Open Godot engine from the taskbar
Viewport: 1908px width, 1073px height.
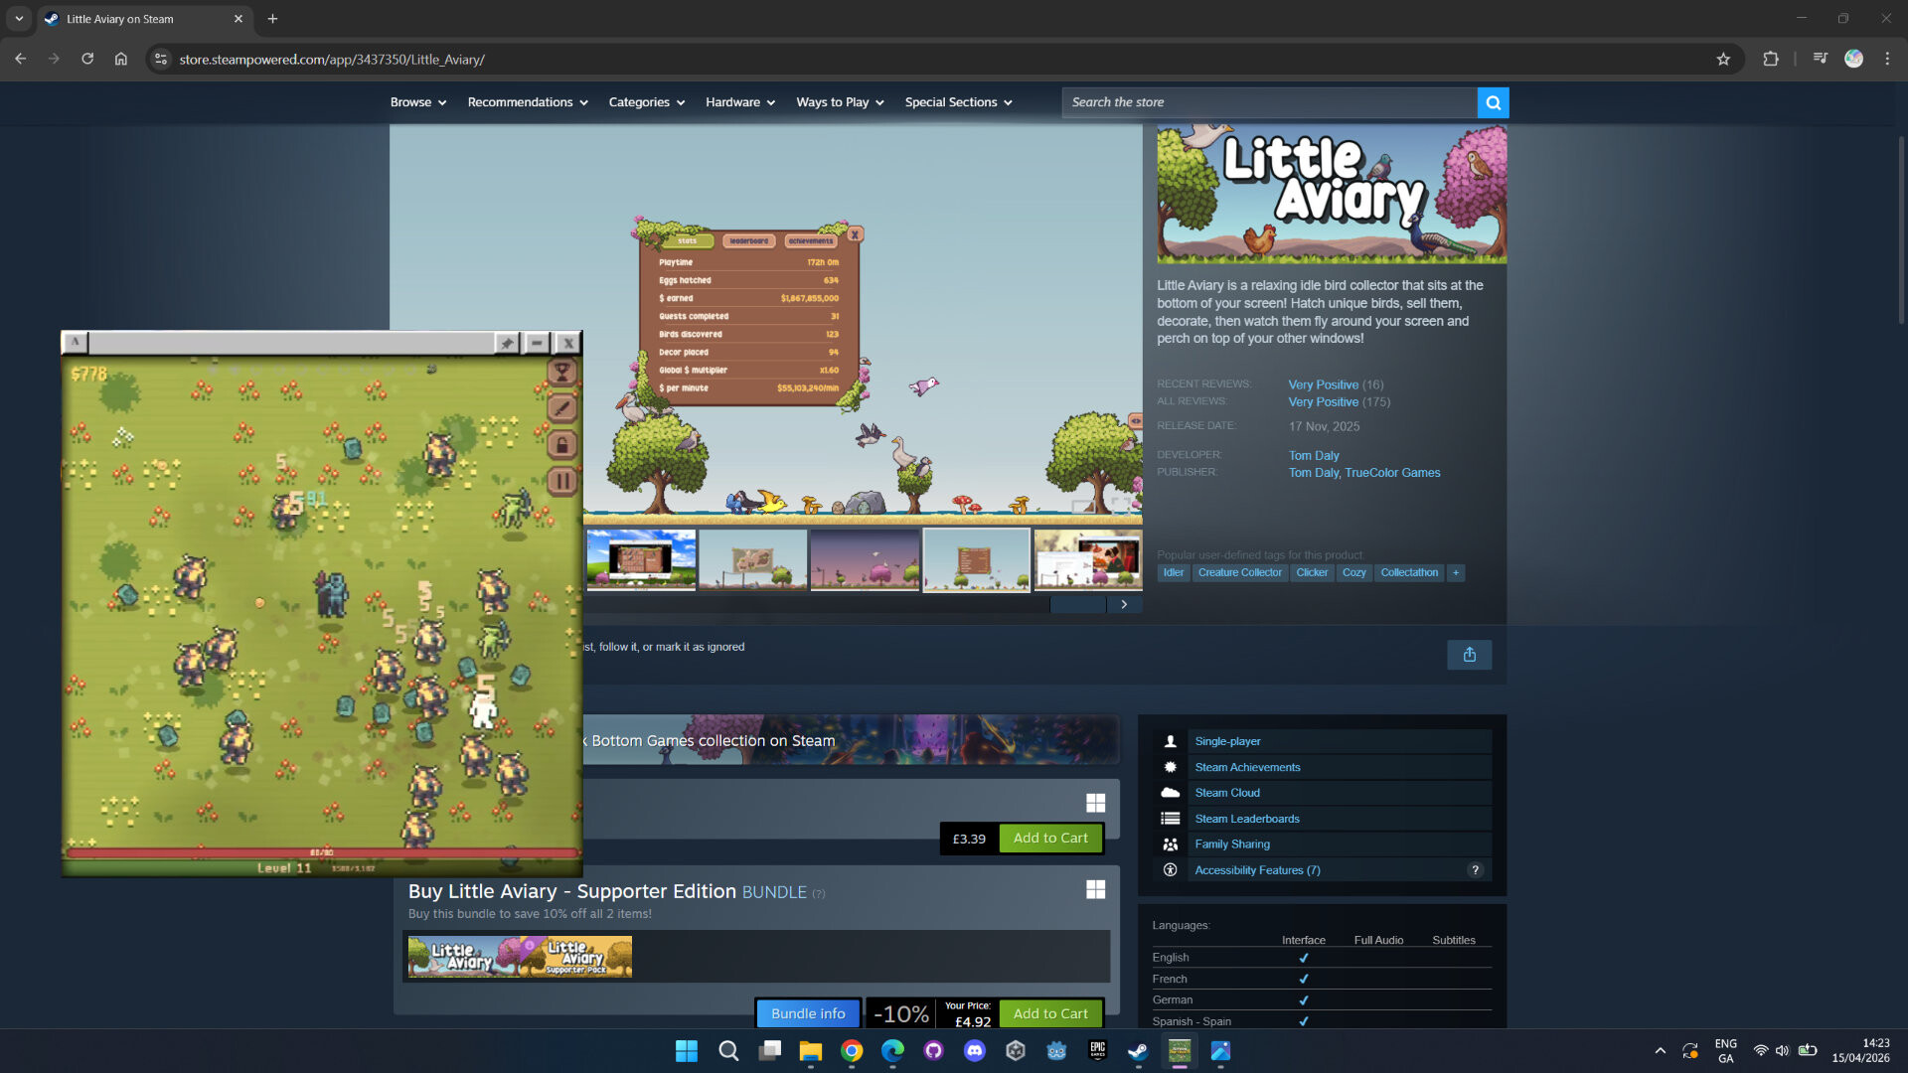coord(1056,1051)
